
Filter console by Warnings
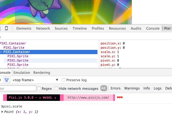(132, 88)
